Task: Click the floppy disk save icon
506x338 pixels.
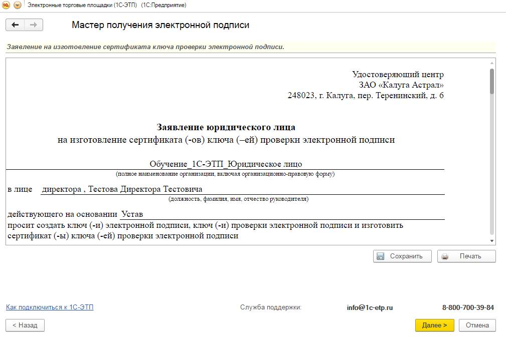Action: (x=381, y=256)
